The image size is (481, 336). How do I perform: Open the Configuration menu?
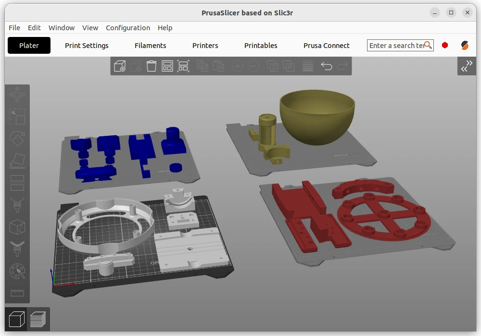pos(128,28)
